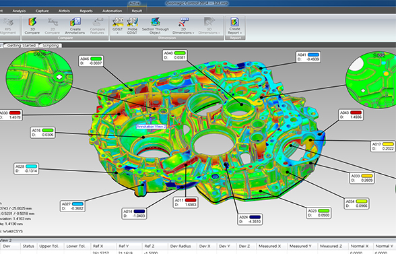
Task: Open the Analysis ribbon tab
Action: [19, 11]
